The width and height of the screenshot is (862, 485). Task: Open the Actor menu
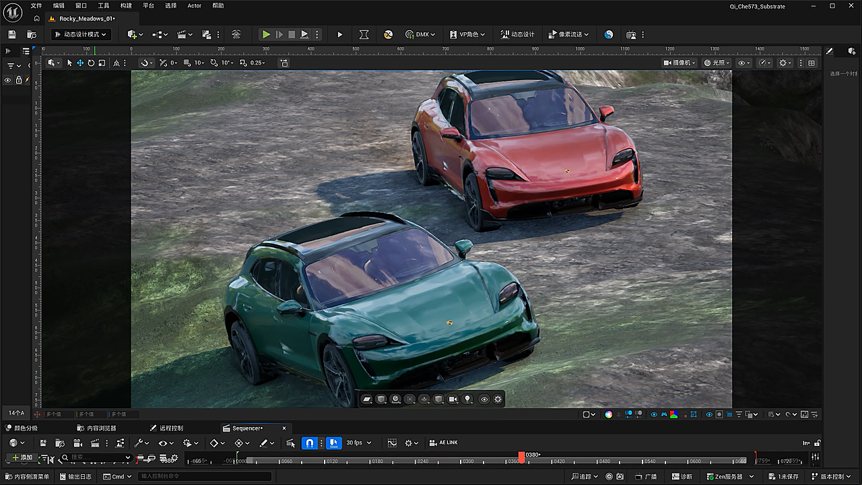click(195, 5)
